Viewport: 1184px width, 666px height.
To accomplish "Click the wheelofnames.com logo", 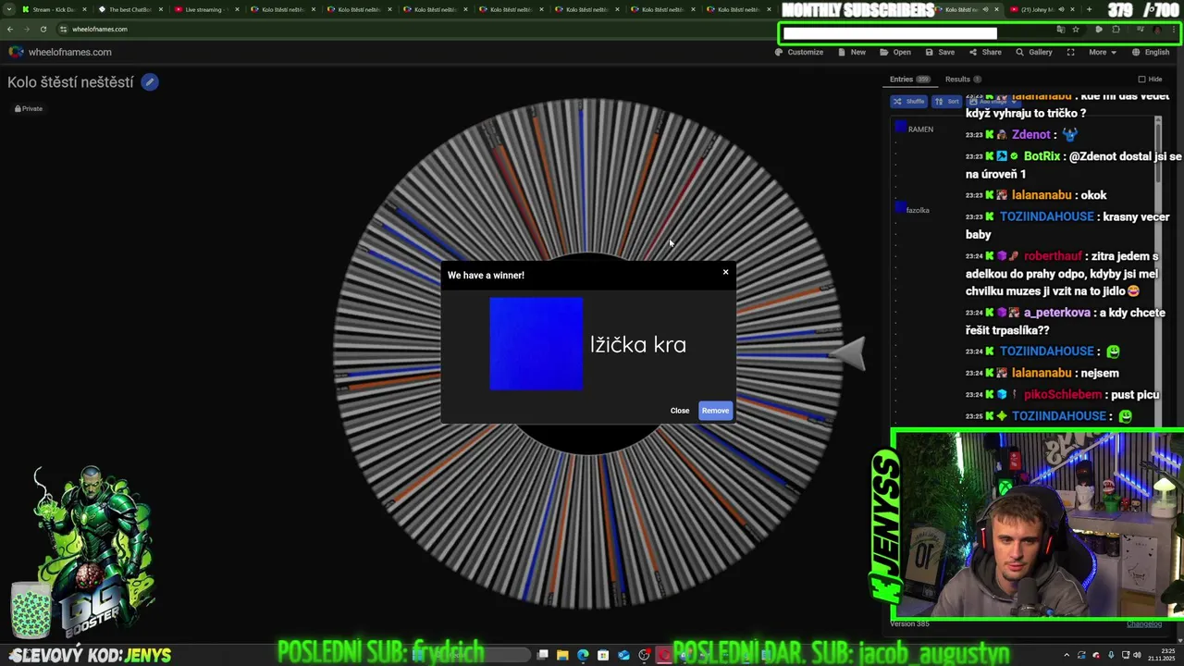I will (x=60, y=52).
